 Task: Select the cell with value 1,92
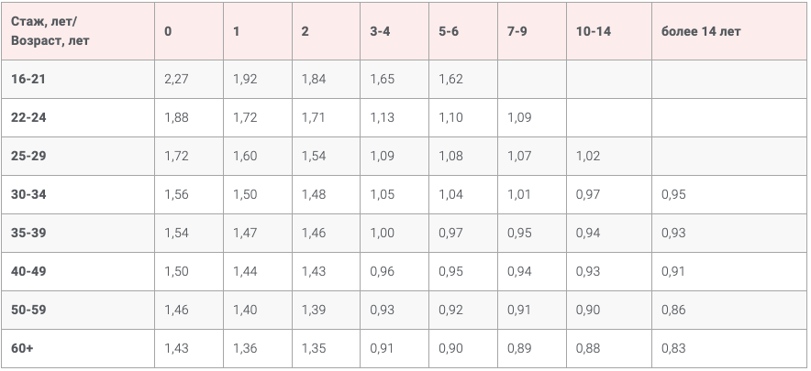(x=245, y=80)
